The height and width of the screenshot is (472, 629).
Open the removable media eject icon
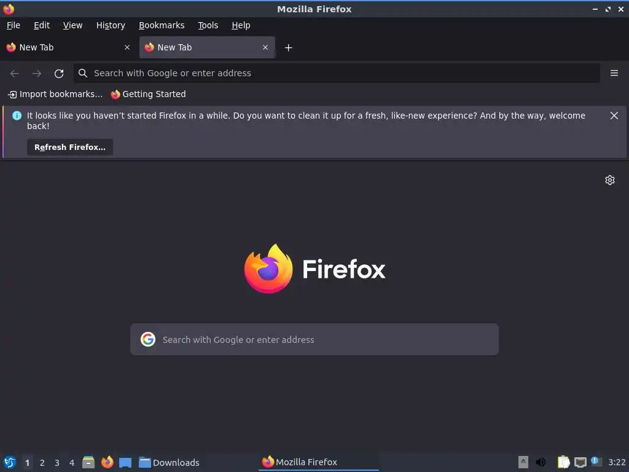pos(523,462)
